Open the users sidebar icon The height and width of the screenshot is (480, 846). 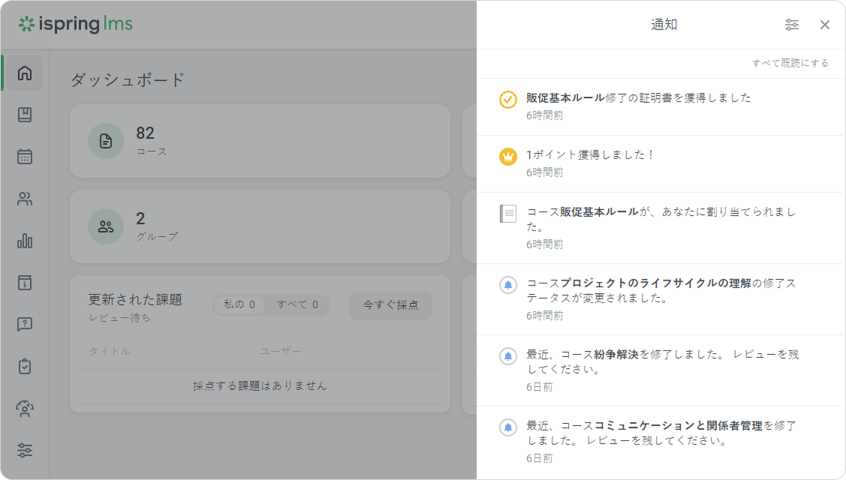pos(25,199)
